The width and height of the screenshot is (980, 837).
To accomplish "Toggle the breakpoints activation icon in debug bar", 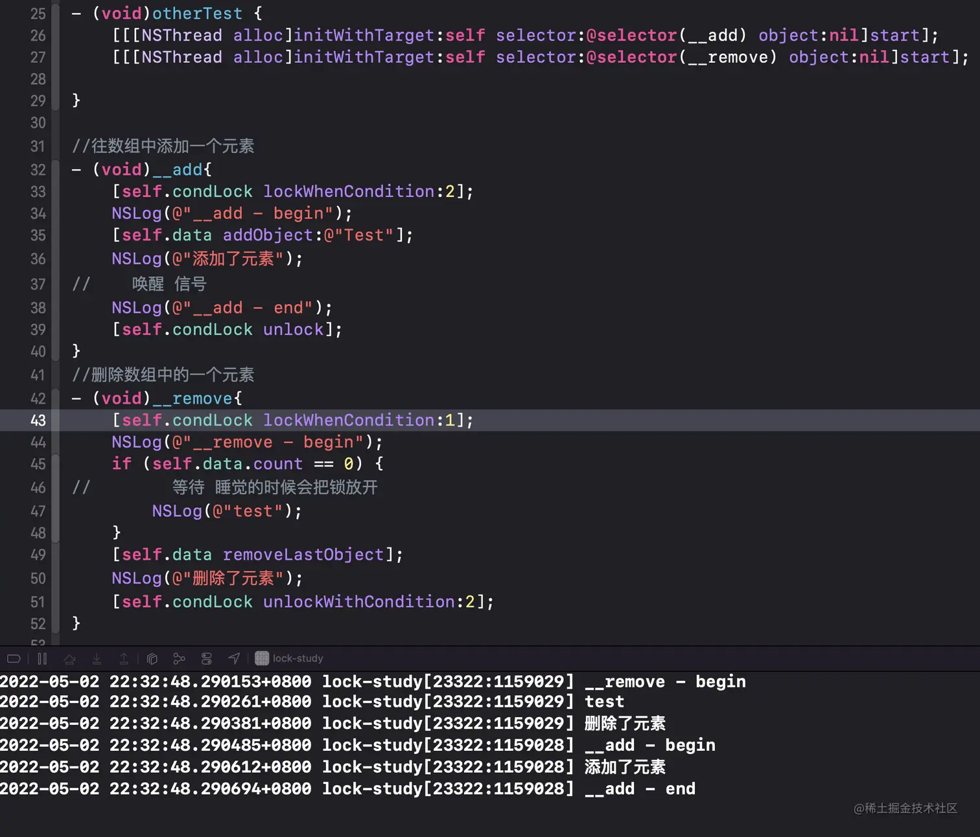I will [14, 659].
